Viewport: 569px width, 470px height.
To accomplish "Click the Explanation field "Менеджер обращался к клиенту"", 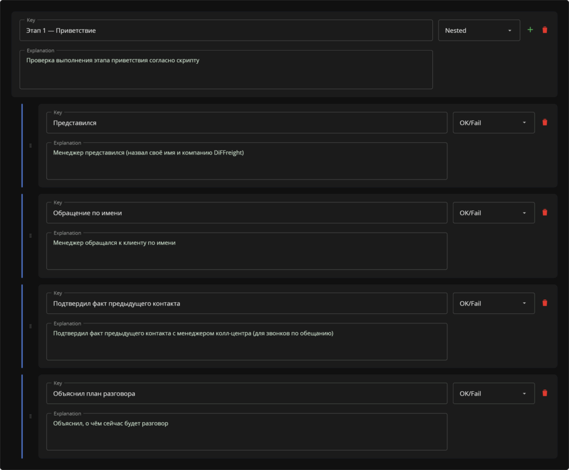I will point(247,251).
